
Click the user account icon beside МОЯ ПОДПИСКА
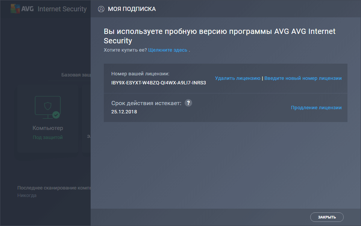(x=101, y=9)
